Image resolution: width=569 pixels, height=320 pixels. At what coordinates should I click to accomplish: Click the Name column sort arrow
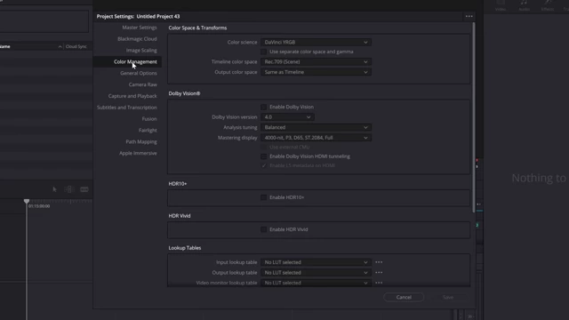point(60,46)
